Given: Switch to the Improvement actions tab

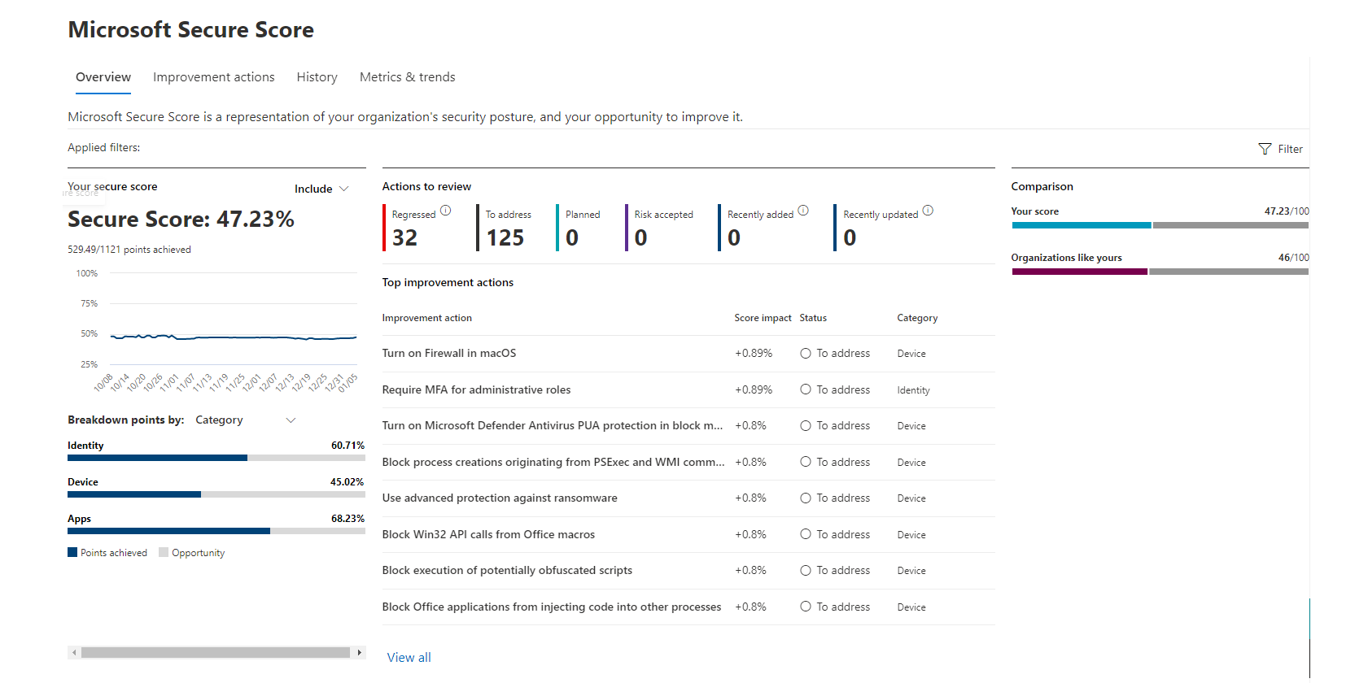Looking at the screenshot, I should (x=213, y=77).
